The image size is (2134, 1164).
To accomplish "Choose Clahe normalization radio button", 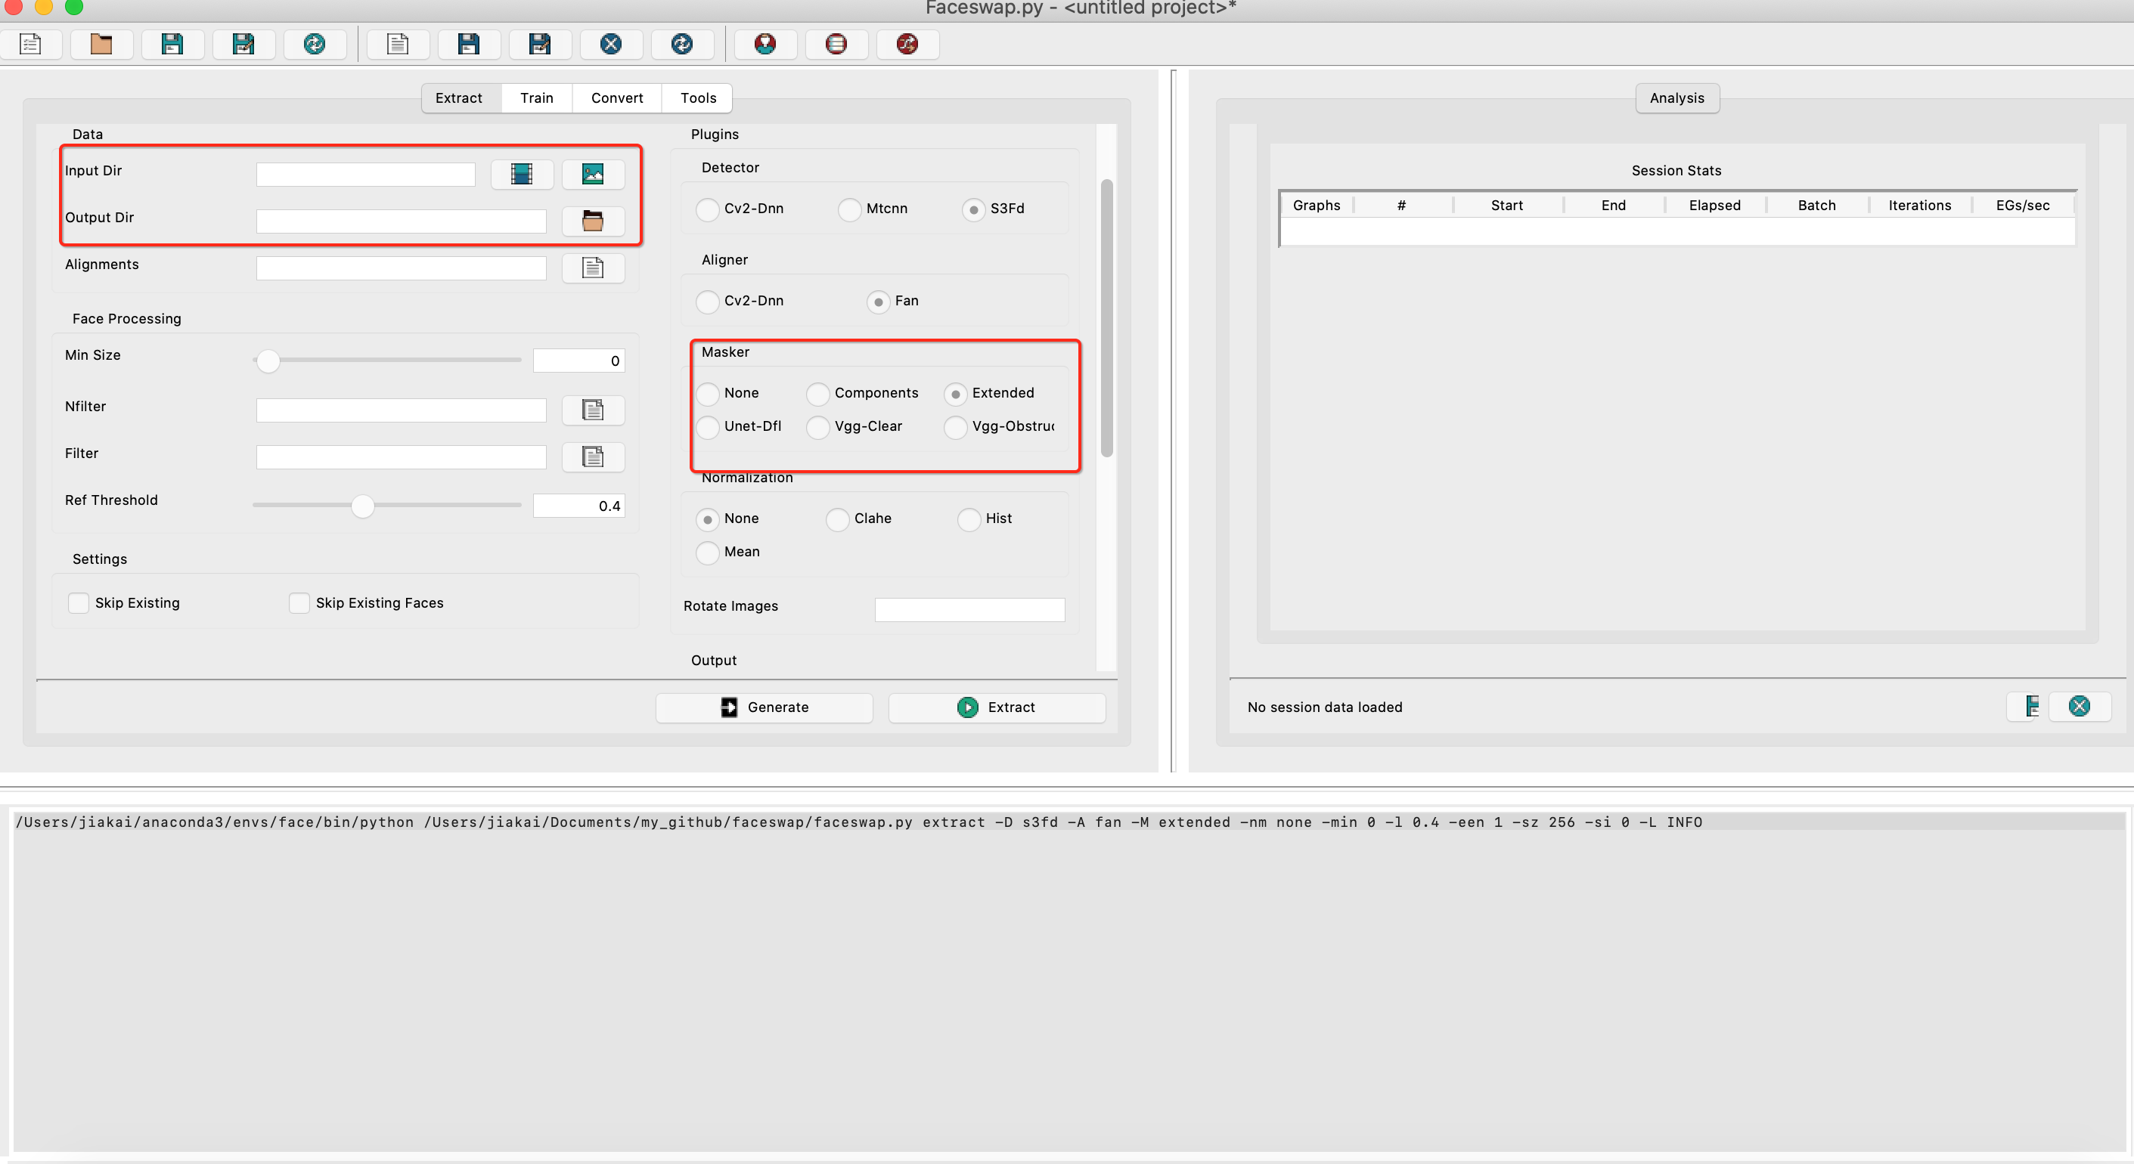I will (838, 519).
